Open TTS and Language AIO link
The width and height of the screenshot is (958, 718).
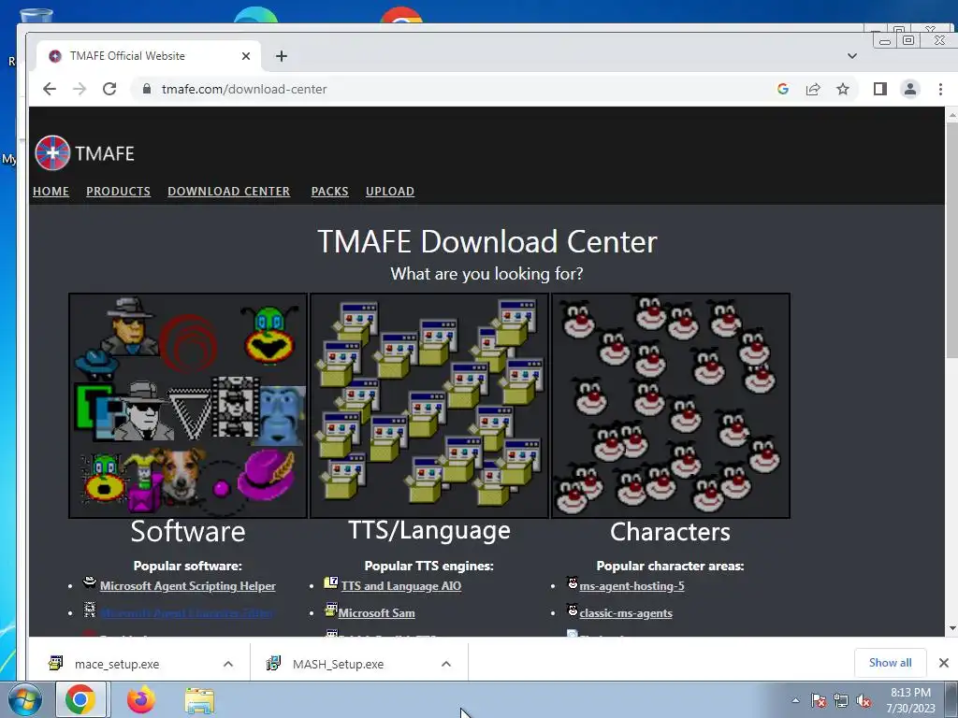tap(400, 586)
